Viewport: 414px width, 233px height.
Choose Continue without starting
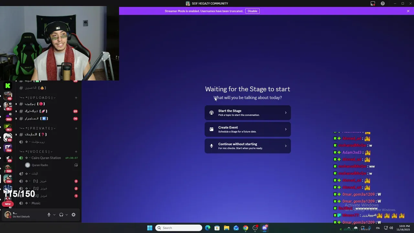[x=248, y=146]
